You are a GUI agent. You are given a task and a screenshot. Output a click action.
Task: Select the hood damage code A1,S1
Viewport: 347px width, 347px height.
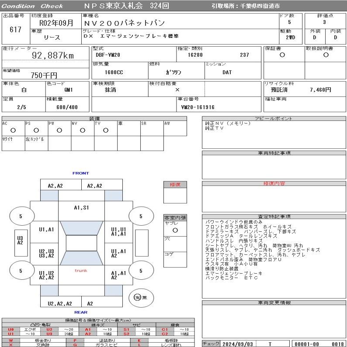click(81, 208)
